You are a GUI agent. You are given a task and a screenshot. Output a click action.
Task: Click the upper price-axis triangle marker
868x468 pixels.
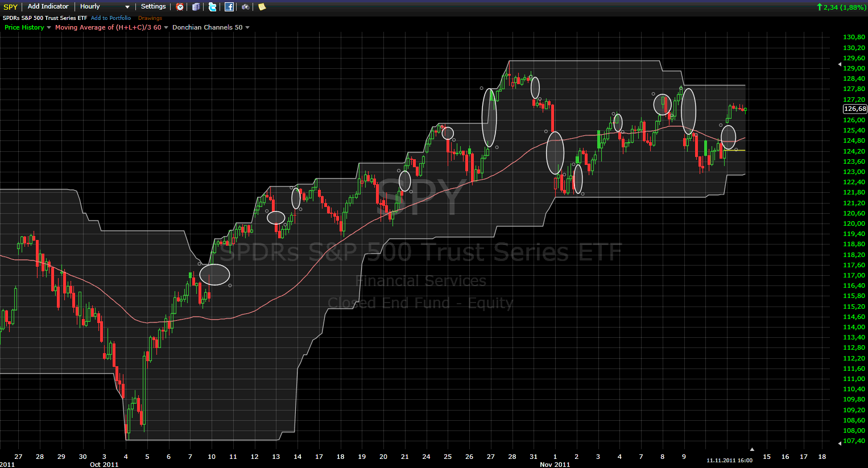[x=840, y=65]
